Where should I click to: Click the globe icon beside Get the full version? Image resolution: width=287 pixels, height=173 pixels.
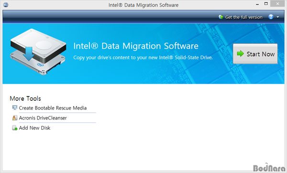tap(221, 17)
